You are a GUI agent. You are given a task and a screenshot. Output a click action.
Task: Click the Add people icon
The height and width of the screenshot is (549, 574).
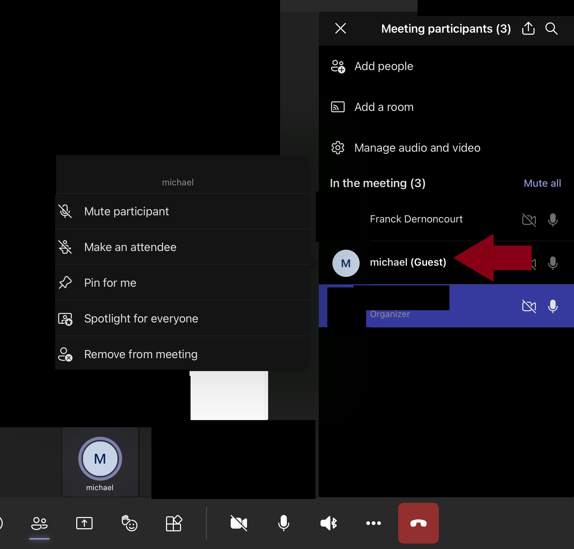point(338,66)
